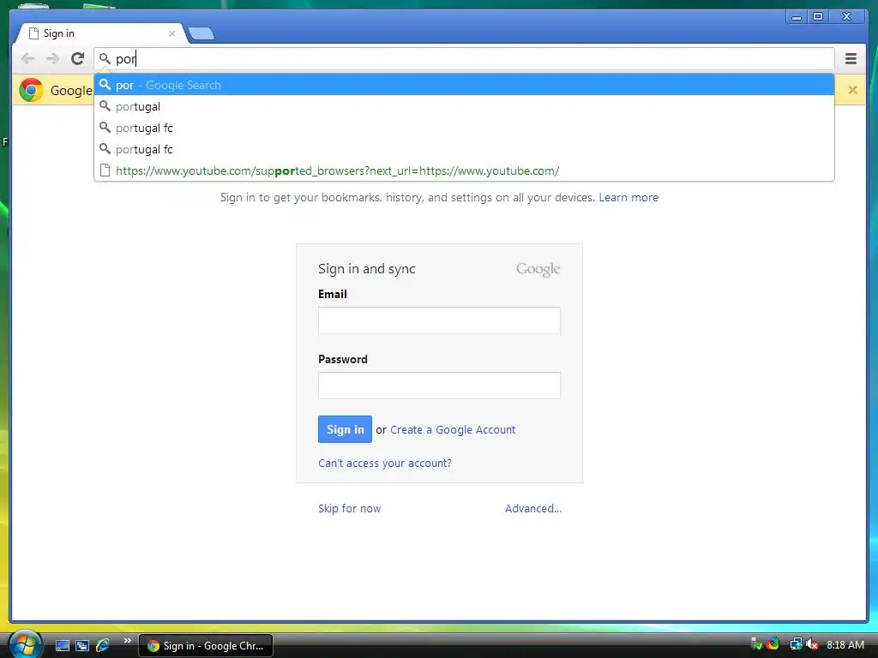Click the first system tray icon with the green check
This screenshot has width=878, height=658.
click(756, 643)
